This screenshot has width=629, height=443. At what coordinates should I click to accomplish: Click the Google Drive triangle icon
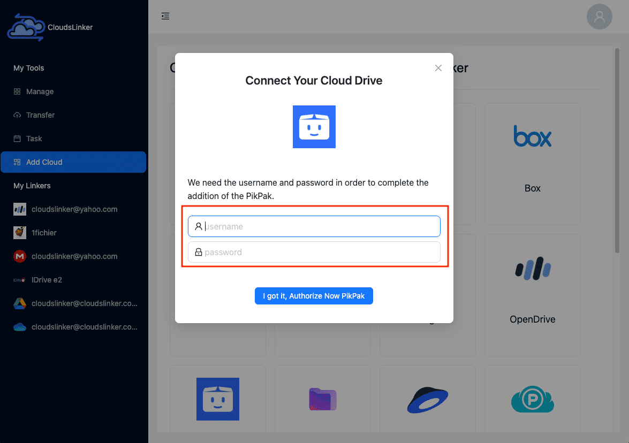(20, 303)
